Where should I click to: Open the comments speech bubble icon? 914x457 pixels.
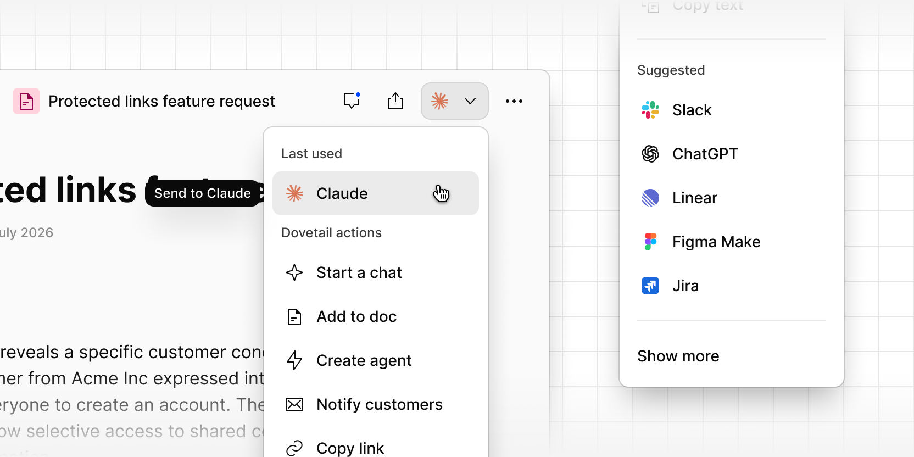pos(352,101)
